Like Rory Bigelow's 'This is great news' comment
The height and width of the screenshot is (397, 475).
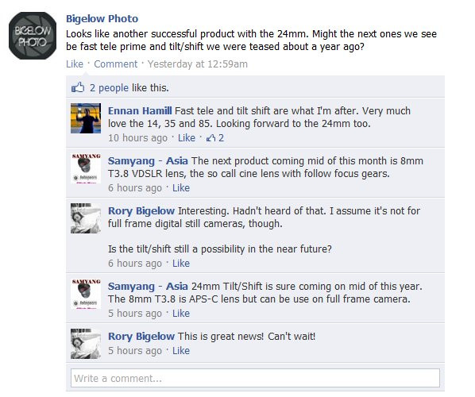(181, 350)
